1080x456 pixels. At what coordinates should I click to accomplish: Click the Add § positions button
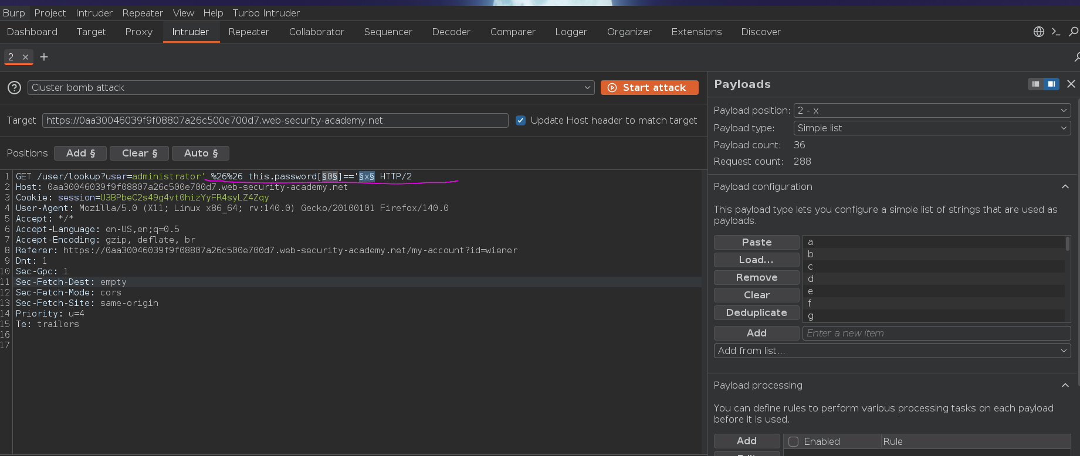pos(80,153)
